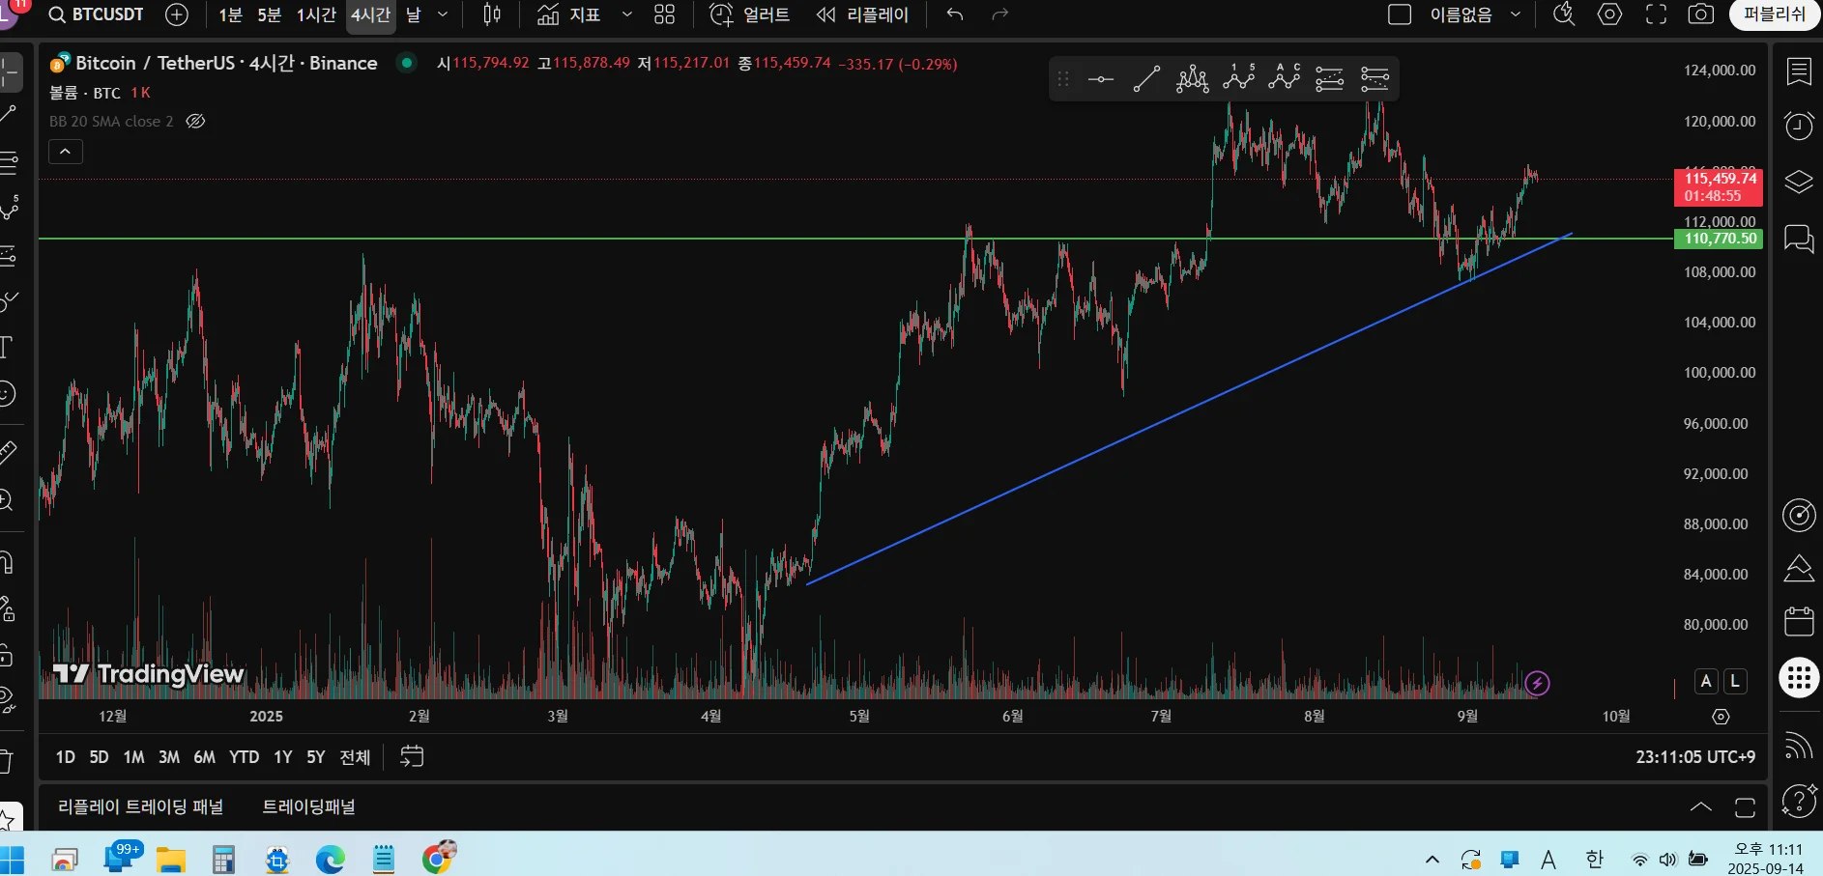1823x876 pixels.
Task: Toggle the green market status dot
Action: click(407, 63)
